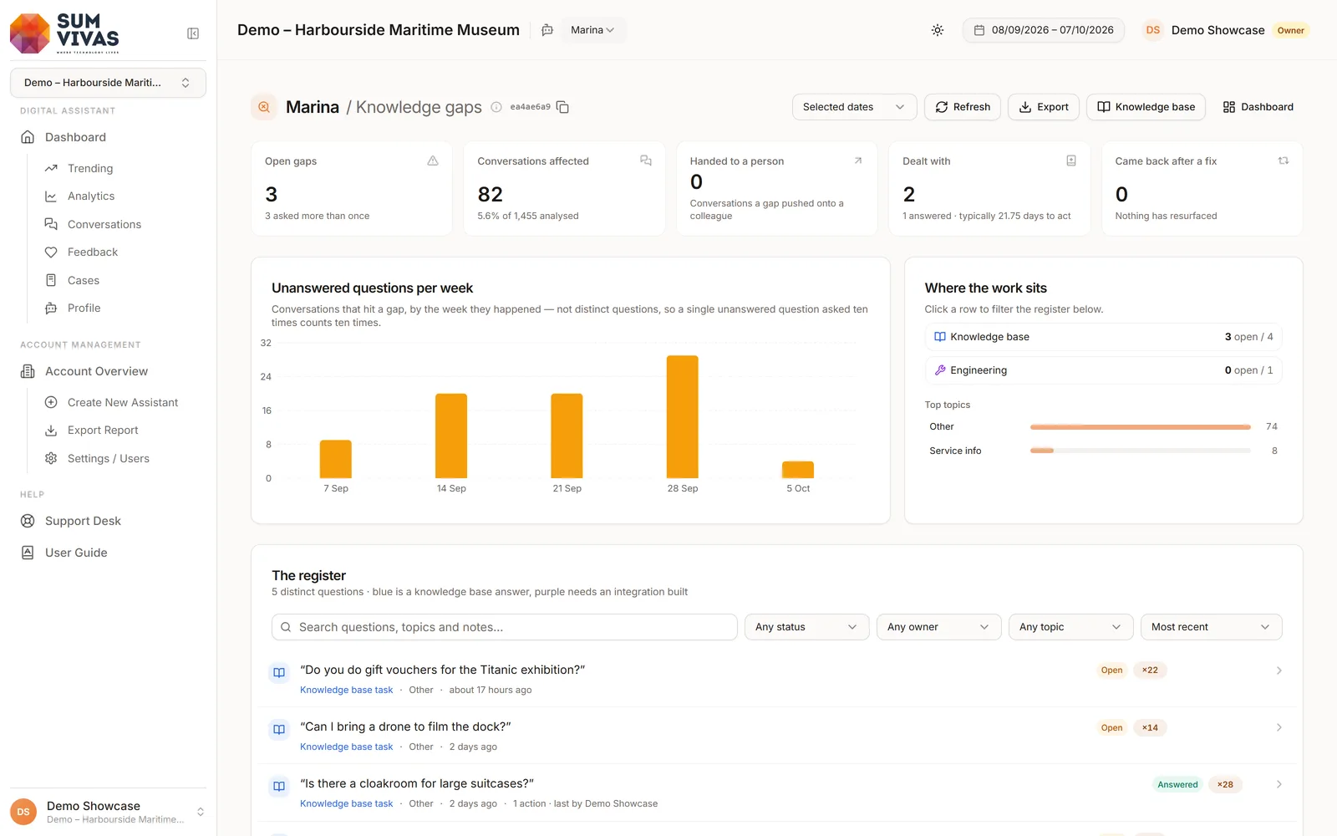Click the date range 08/09/2026 – 07/10/2026

tap(1044, 30)
